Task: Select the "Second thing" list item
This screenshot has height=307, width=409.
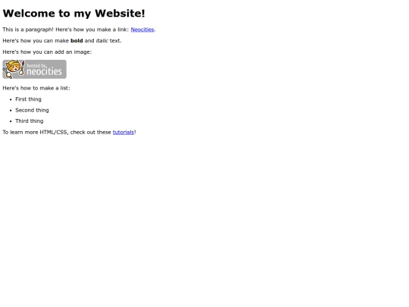Action: click(x=32, y=110)
